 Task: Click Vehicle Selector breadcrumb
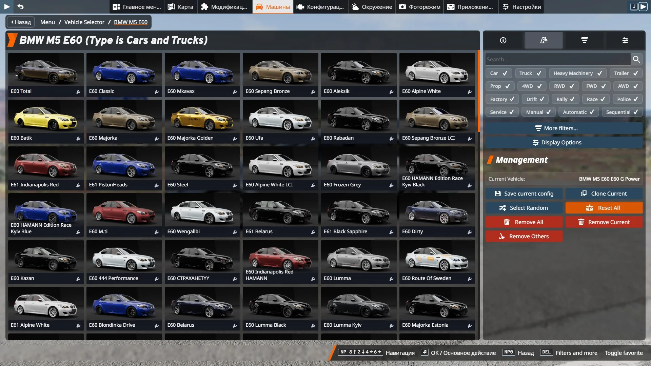pos(84,22)
